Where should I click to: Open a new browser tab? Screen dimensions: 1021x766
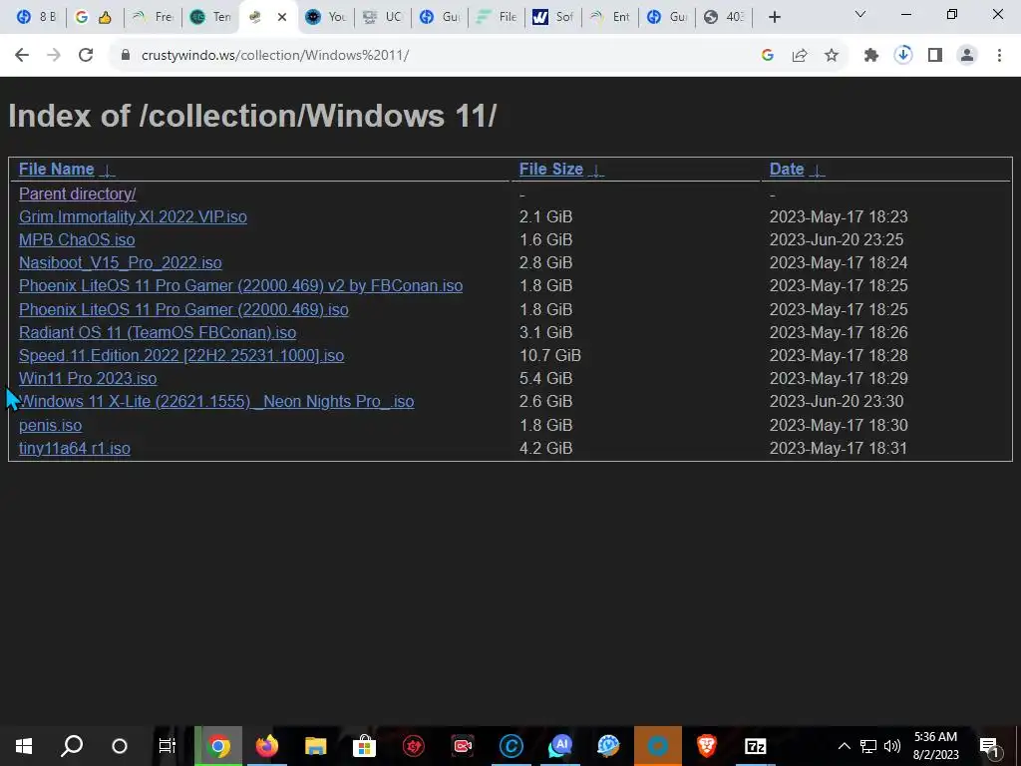tap(774, 18)
